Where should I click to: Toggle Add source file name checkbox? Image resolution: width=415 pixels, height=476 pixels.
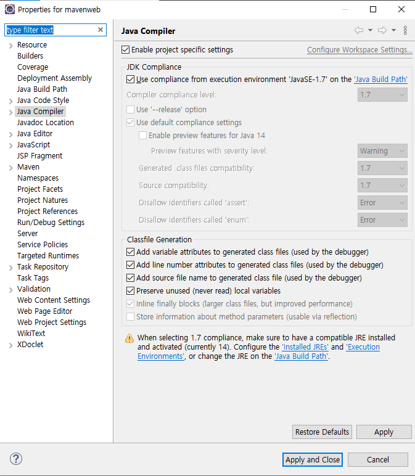point(130,277)
